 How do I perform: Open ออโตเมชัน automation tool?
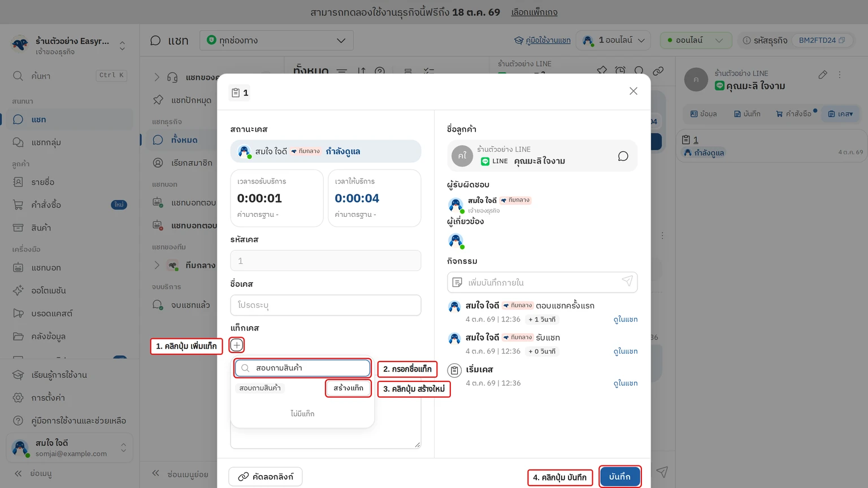point(70,290)
